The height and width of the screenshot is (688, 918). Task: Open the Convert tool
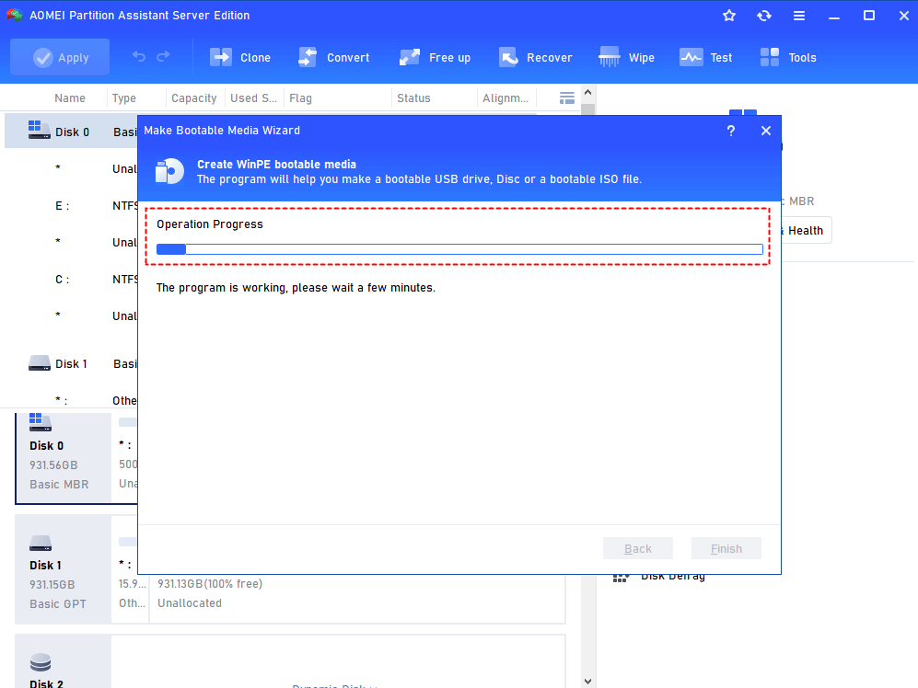click(x=333, y=57)
